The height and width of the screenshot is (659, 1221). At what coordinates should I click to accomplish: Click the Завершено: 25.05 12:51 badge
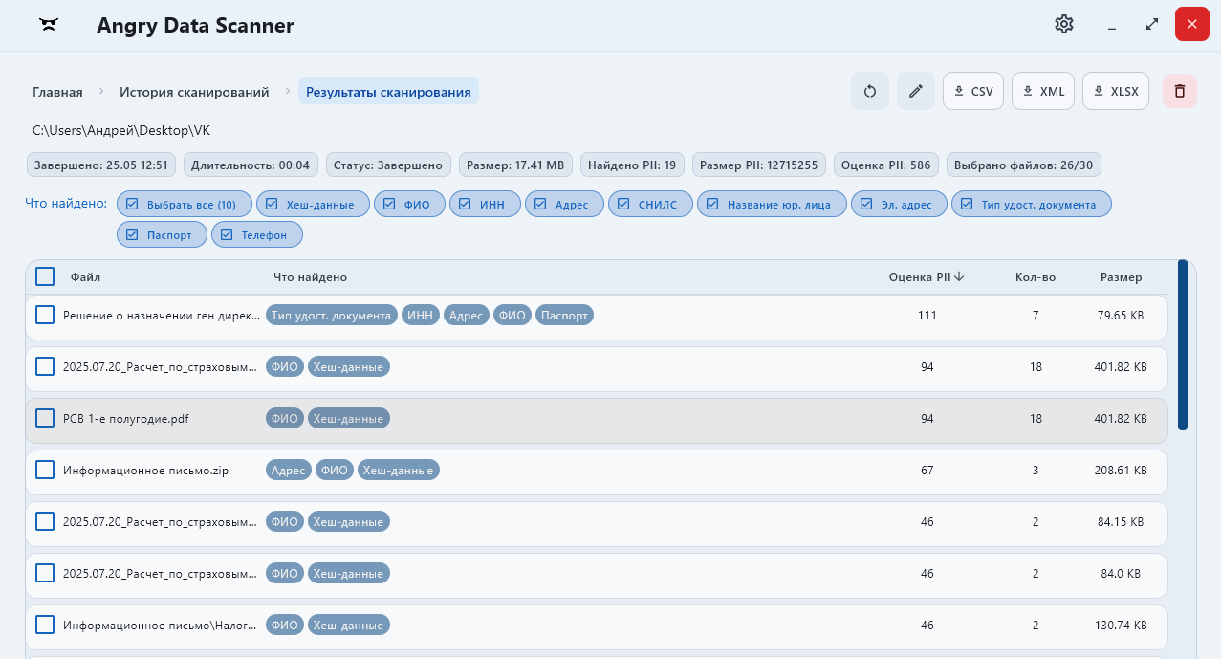point(101,165)
